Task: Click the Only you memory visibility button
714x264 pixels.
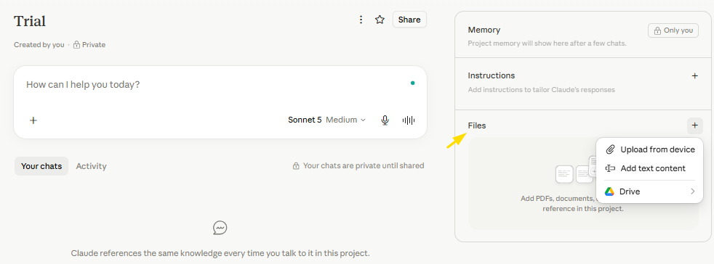Action: click(673, 30)
